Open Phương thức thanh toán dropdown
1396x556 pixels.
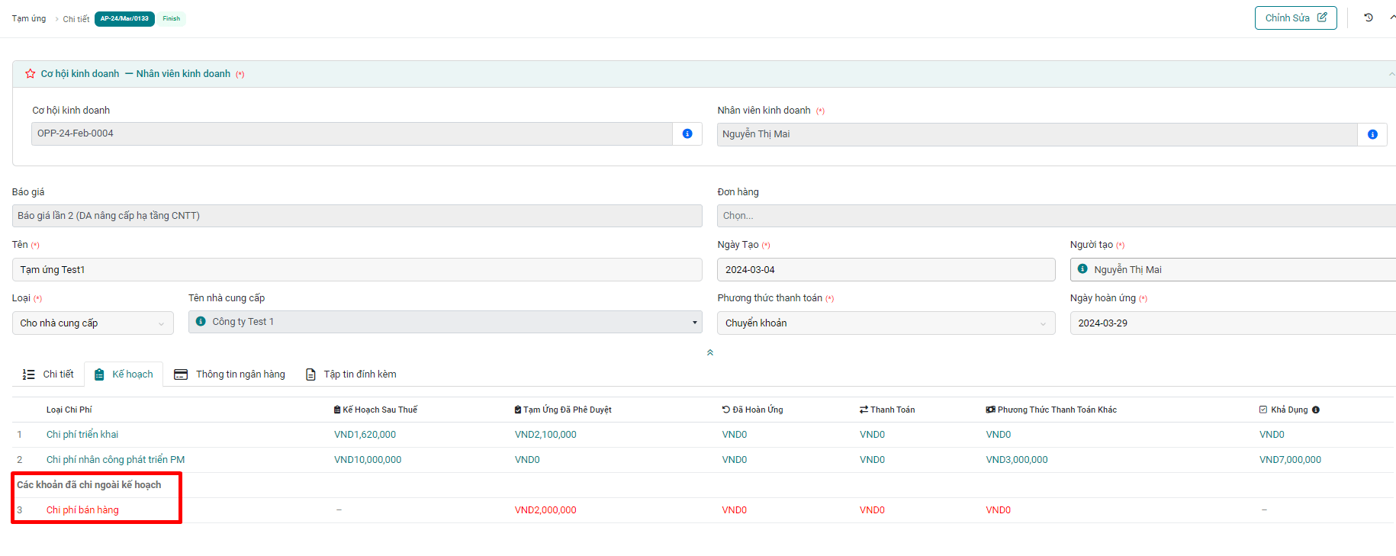coord(885,323)
